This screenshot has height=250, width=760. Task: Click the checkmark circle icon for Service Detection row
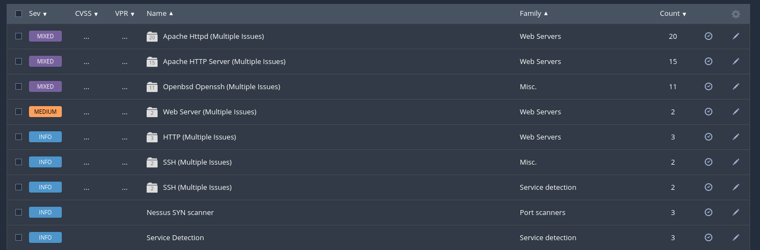[709, 237]
